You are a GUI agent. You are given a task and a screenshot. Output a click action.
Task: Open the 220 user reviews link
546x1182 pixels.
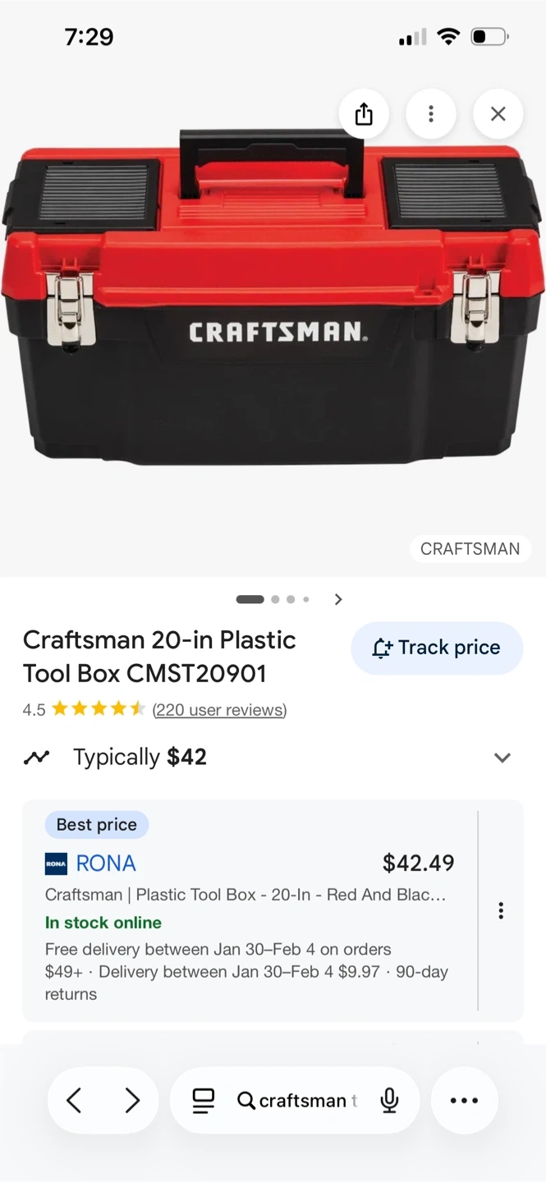(219, 710)
